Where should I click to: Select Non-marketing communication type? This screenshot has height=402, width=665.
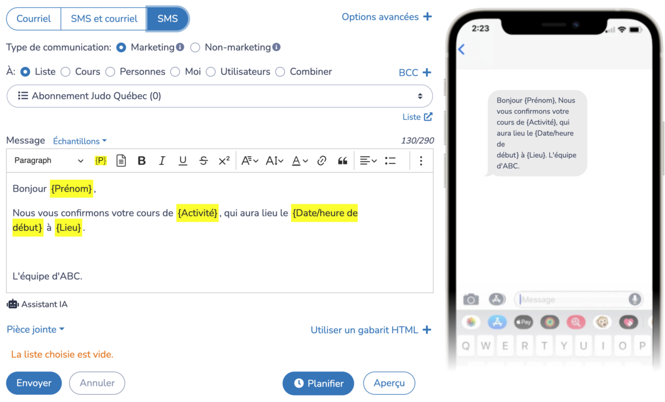[195, 48]
